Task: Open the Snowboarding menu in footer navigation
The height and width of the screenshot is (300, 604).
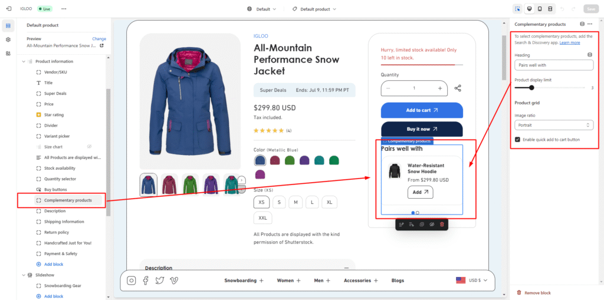Action: 244,281
